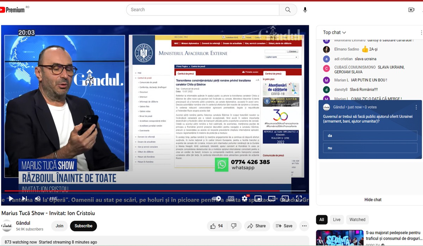Click Hide chat
The height and width of the screenshot is (246, 423).
pyautogui.click(x=373, y=200)
